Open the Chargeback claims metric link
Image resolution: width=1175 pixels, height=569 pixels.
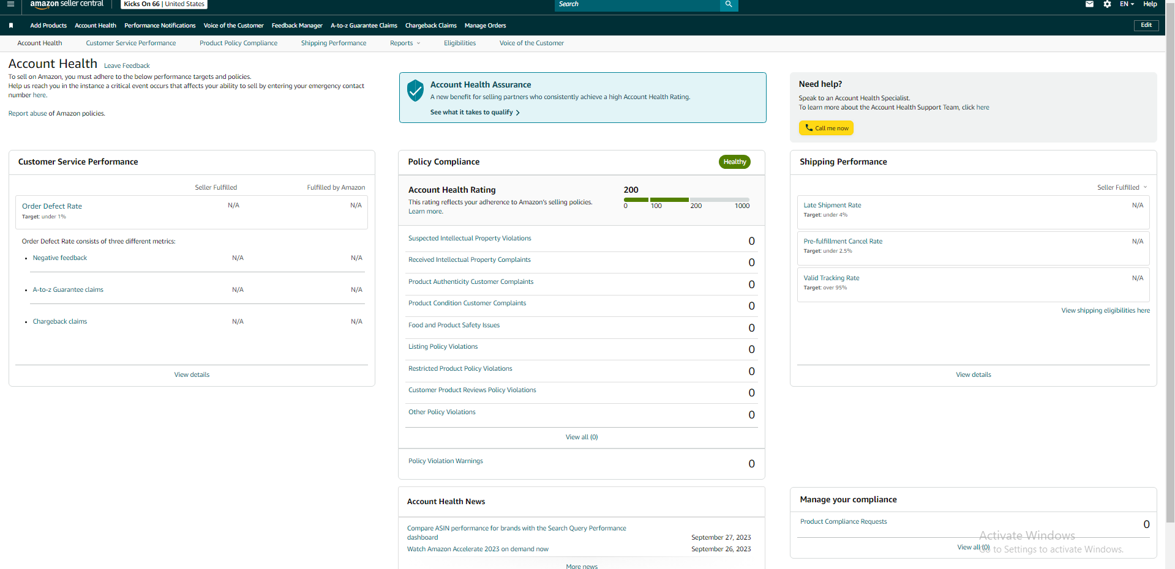pos(60,322)
